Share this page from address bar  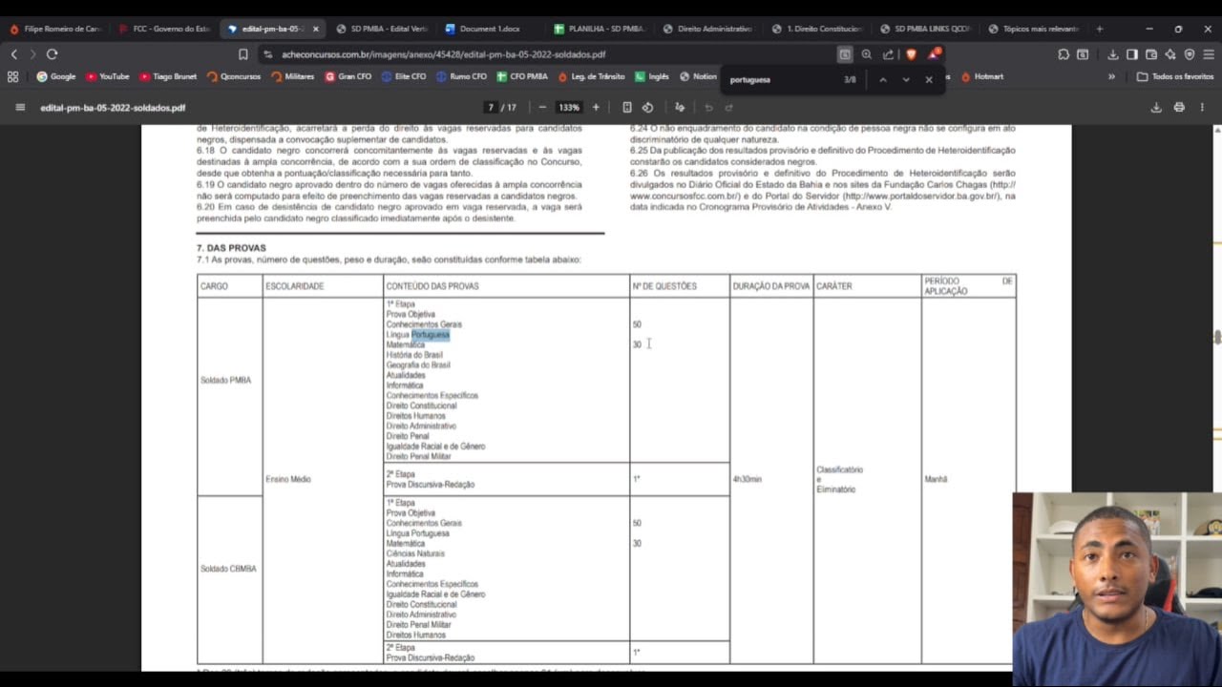(x=888, y=54)
